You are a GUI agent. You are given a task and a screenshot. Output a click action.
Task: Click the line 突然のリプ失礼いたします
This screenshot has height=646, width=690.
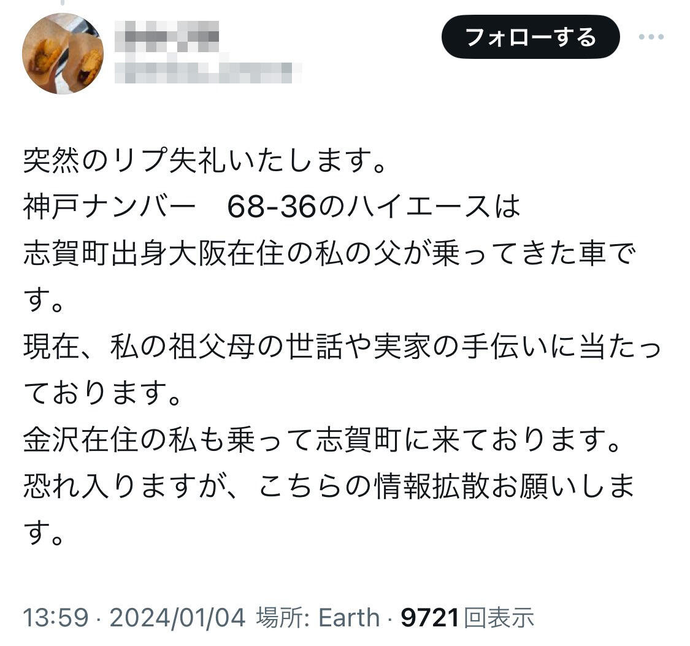[205, 160]
